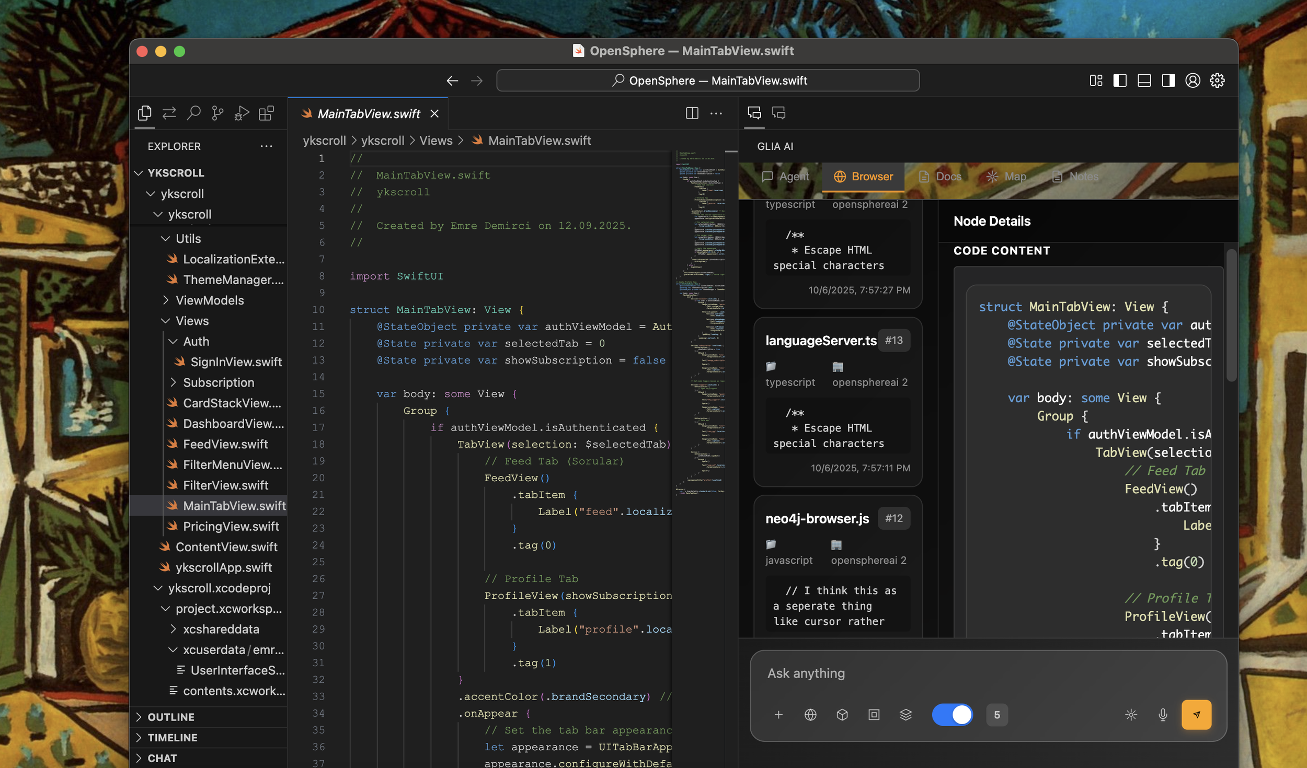1307x768 pixels.
Task: Click the Ask anything input field
Action: pos(988,673)
